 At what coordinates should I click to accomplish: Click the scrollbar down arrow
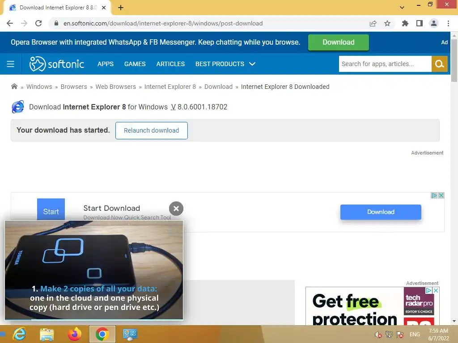click(454, 321)
